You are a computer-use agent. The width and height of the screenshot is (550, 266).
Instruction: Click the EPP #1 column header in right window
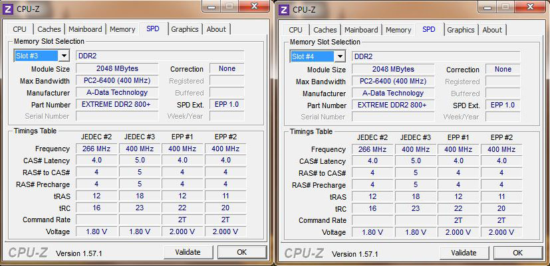pyautogui.click(x=458, y=137)
